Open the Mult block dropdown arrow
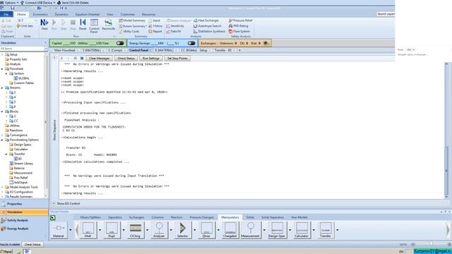The height and width of the screenshot is (254, 452). coord(100,230)
